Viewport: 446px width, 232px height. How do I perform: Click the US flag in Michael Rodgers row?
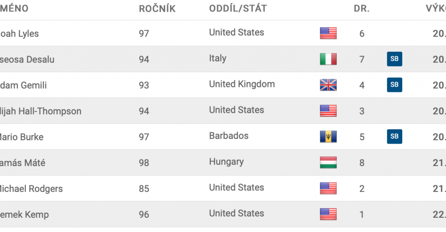click(328, 188)
